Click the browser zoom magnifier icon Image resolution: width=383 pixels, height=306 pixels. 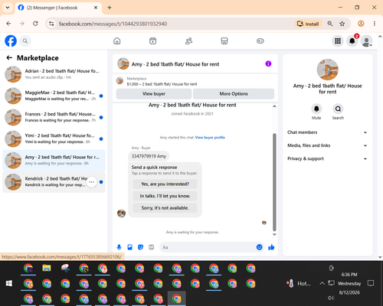330,24
